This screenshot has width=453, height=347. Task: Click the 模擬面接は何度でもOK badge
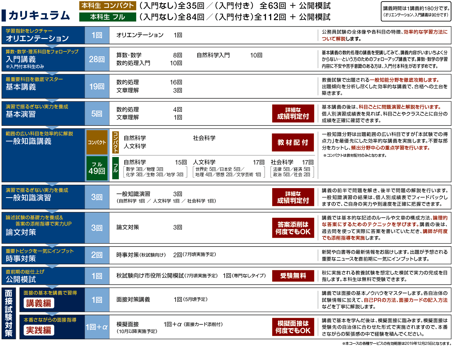point(293,327)
